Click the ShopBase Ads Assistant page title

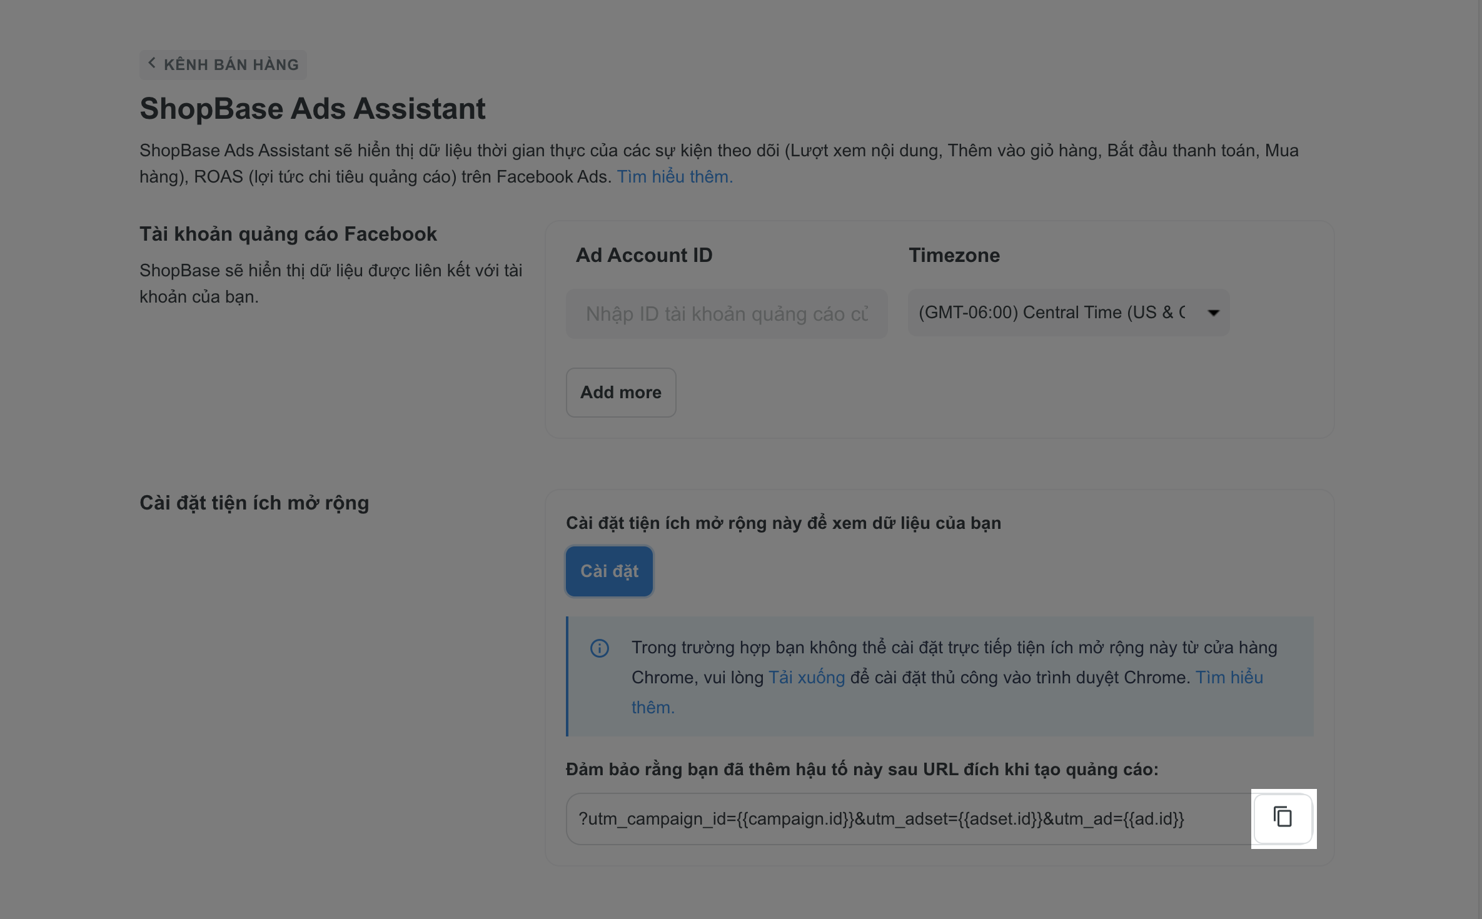[313, 108]
